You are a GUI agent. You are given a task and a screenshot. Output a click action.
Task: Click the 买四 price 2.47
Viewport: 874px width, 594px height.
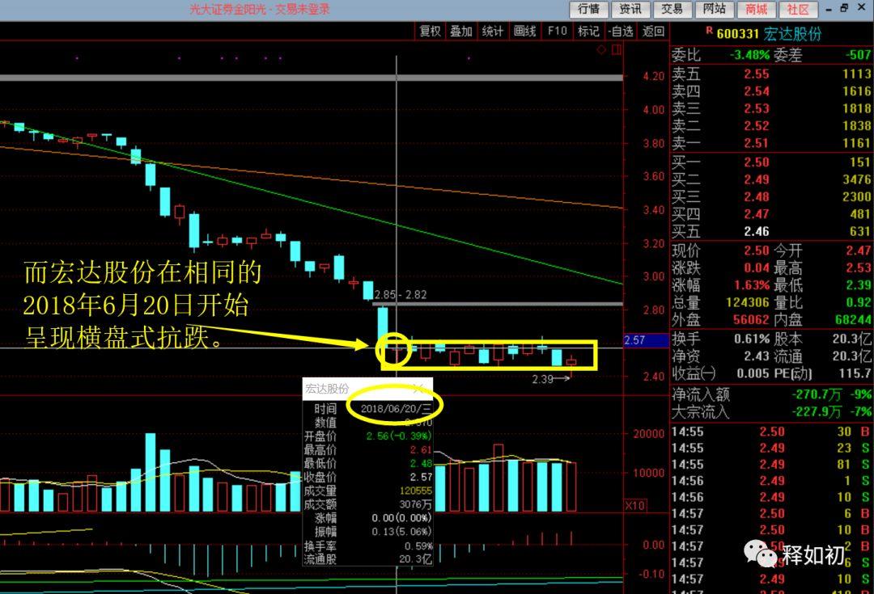point(757,214)
